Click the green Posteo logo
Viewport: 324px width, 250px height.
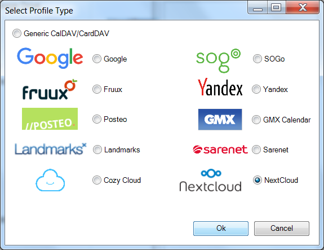pyautogui.click(x=50, y=119)
